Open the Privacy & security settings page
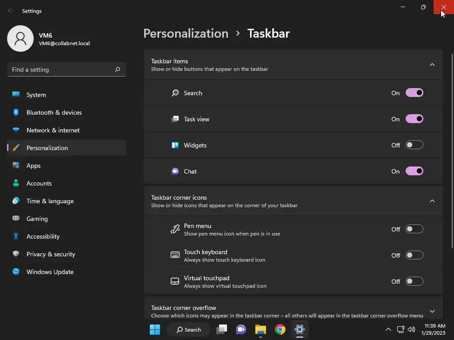Viewport: 454px width, 340px height. 51,254
